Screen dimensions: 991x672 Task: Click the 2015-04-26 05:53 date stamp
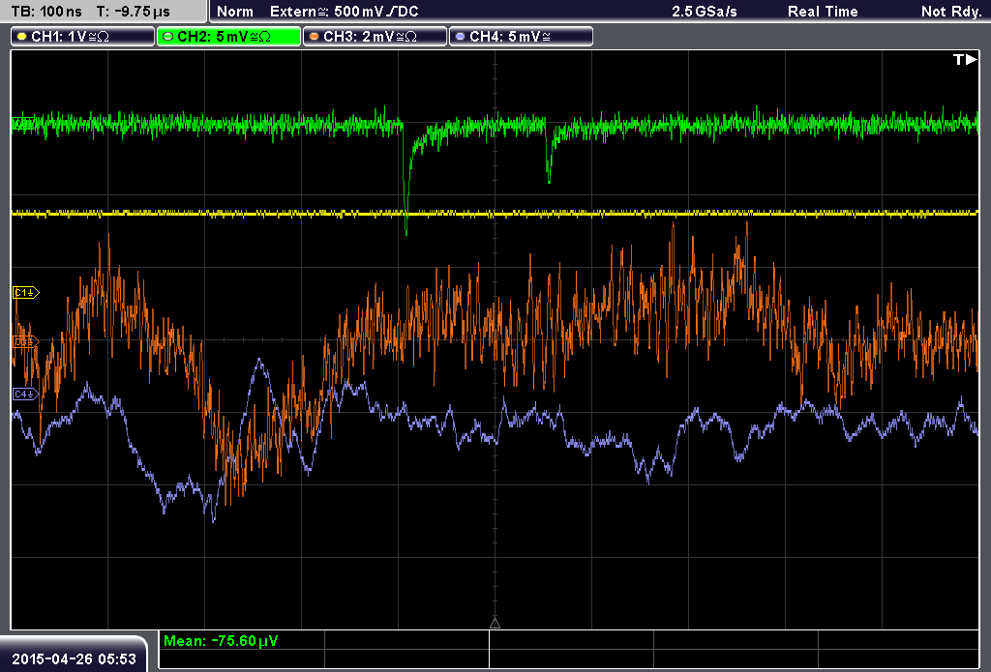[x=74, y=659]
